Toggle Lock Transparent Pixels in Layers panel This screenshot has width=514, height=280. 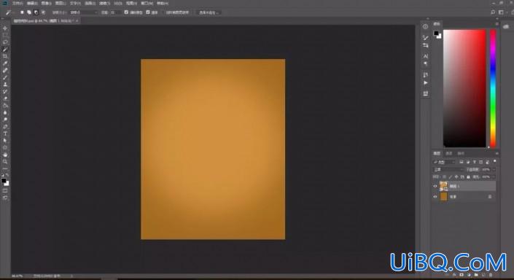[444, 176]
